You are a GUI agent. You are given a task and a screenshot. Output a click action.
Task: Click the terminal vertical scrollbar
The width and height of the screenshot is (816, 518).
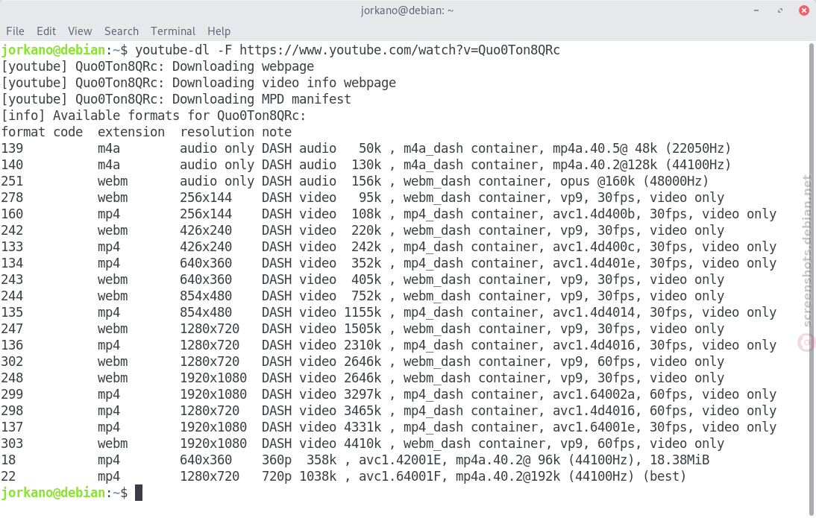(812, 279)
